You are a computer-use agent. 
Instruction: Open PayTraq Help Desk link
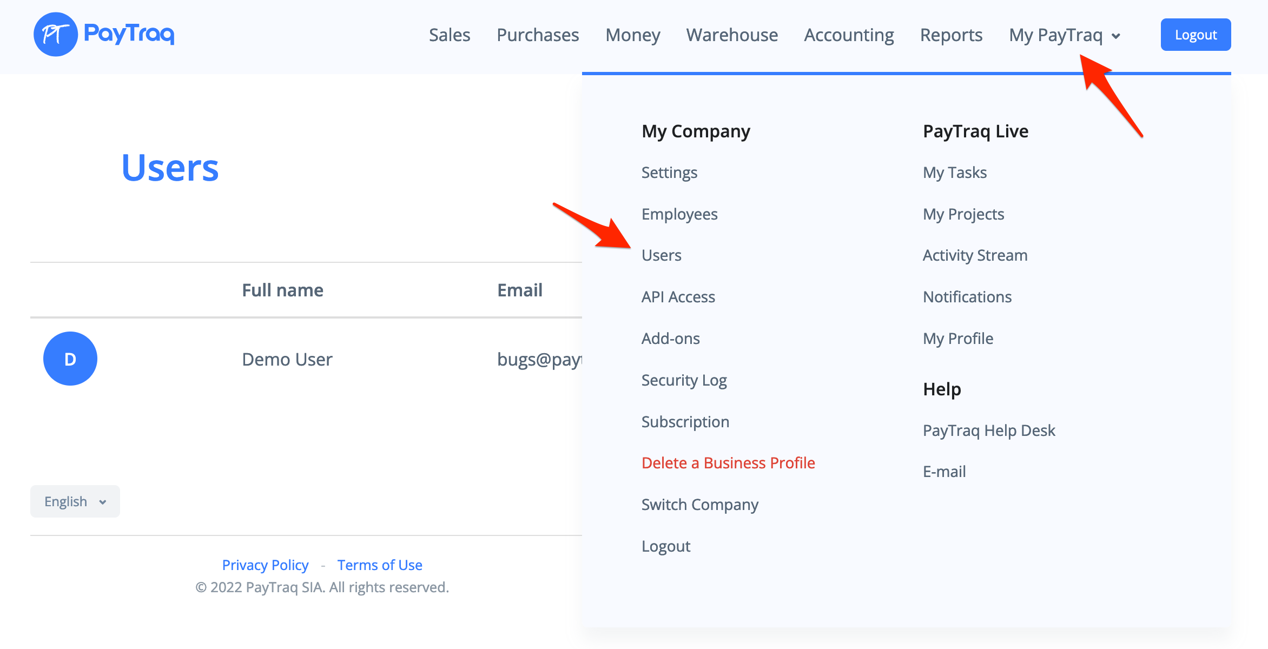coord(989,431)
